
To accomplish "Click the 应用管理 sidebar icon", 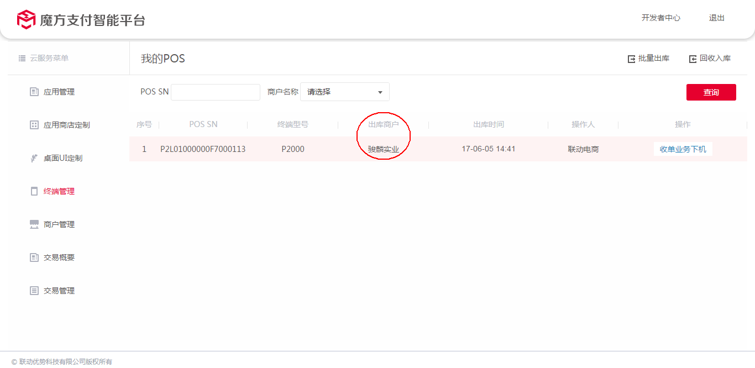I will point(34,92).
